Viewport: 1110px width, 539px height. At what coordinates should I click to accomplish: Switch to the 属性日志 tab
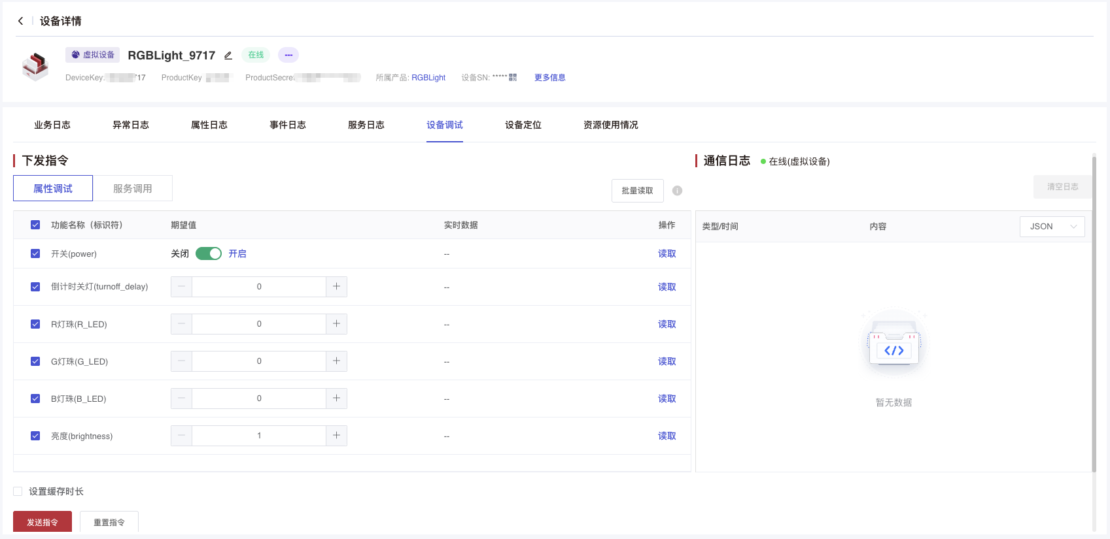coord(209,125)
